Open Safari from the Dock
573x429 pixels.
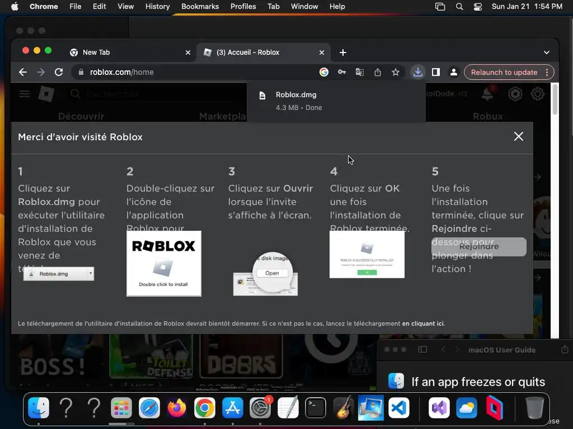pos(149,407)
